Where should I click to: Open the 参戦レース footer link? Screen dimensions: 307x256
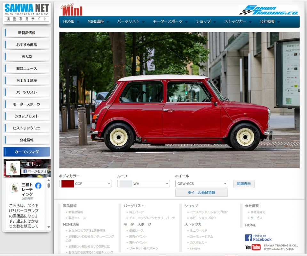(136, 231)
